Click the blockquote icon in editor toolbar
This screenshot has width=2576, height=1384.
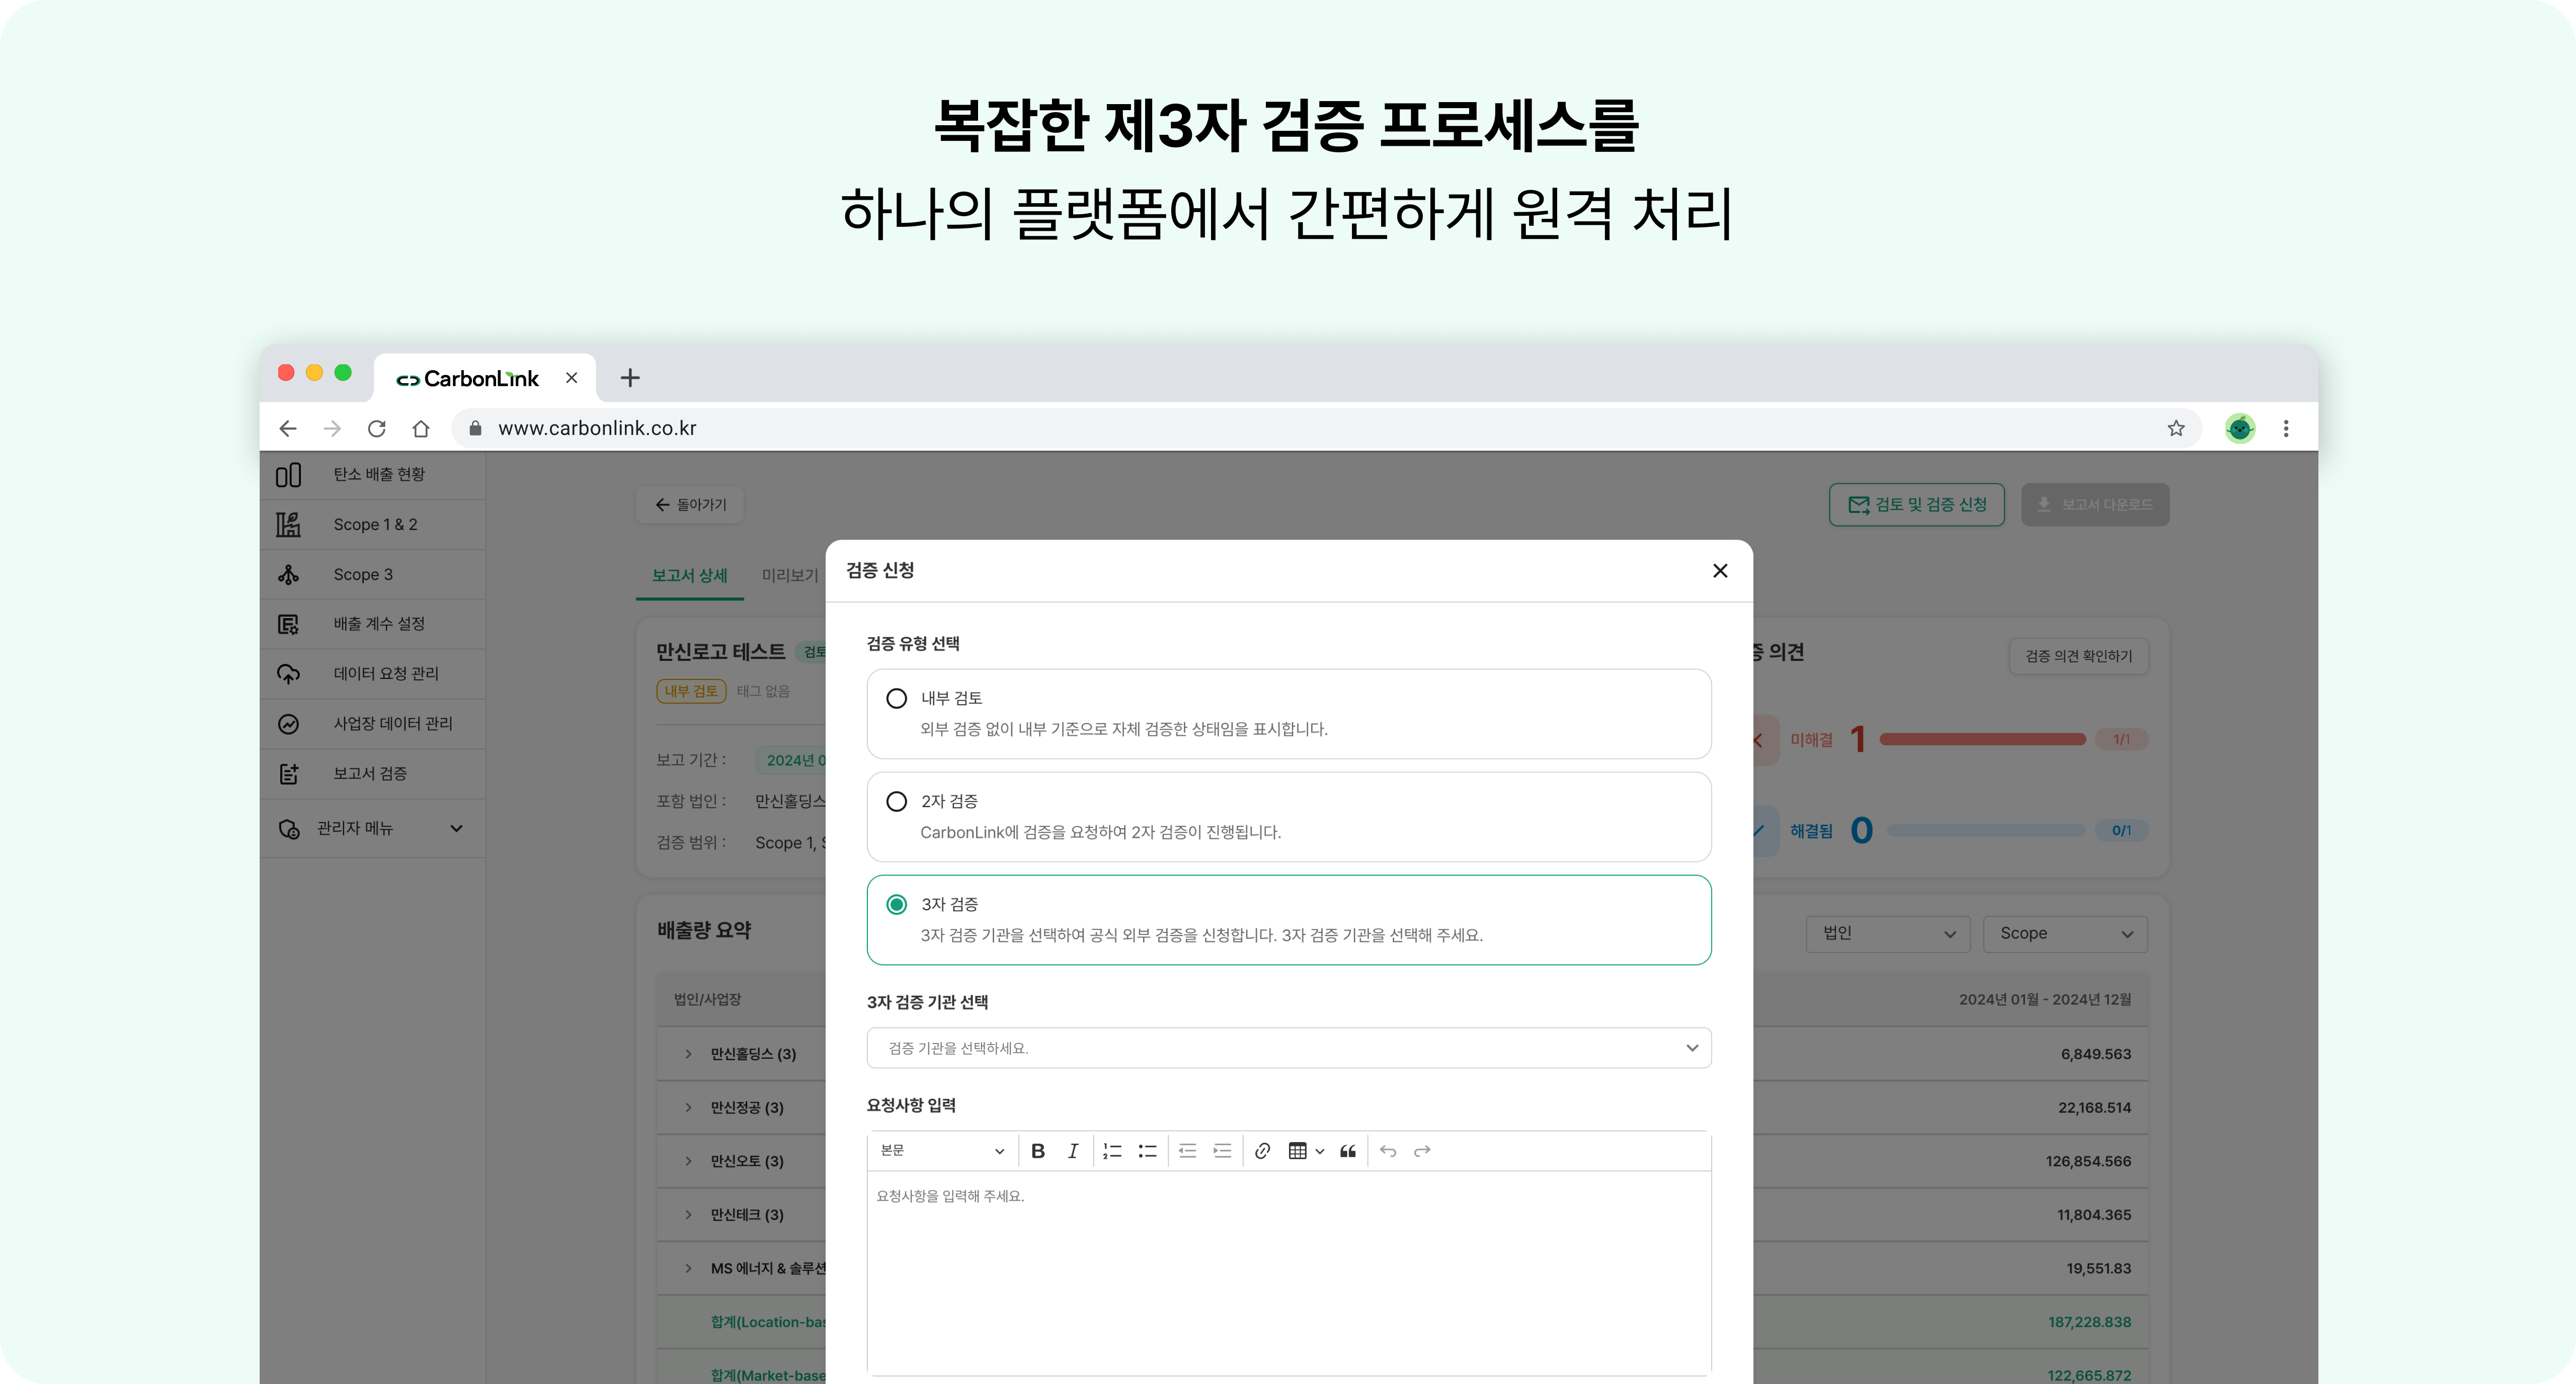(x=1348, y=1151)
